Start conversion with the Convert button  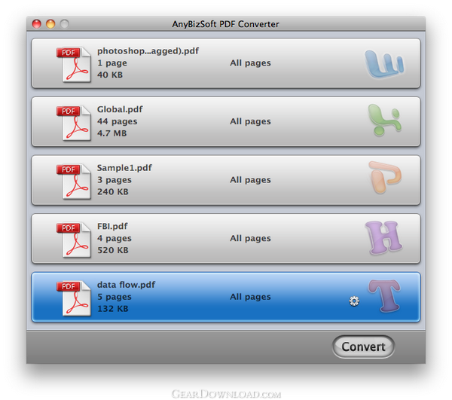pos(363,347)
